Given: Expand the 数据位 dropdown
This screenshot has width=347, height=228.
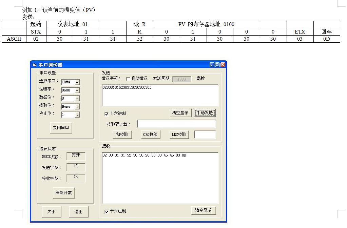Looking at the screenshot, I should [x=77, y=99].
